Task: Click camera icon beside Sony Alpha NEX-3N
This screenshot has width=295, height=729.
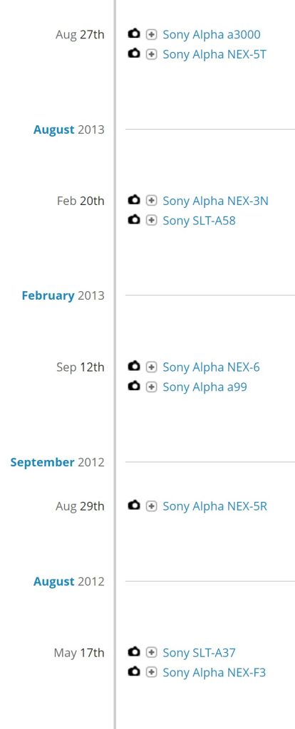Action: (x=133, y=200)
